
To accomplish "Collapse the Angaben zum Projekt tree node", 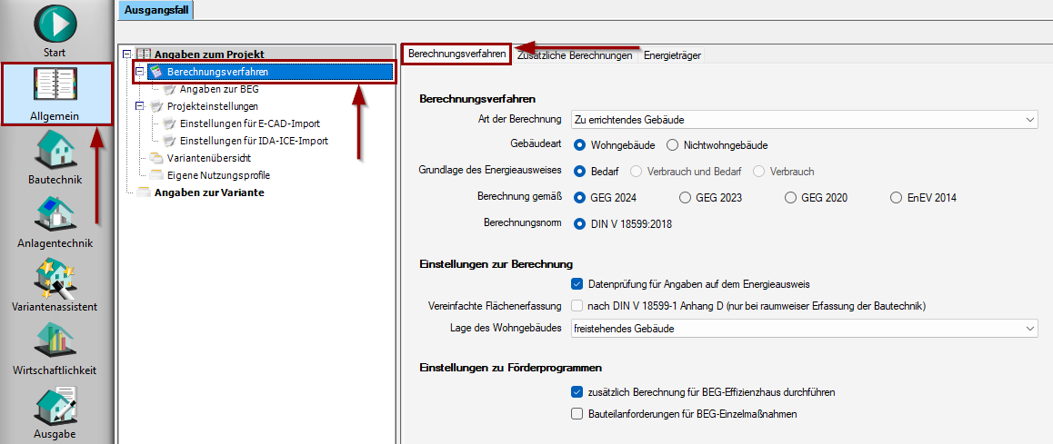I will click(x=127, y=54).
